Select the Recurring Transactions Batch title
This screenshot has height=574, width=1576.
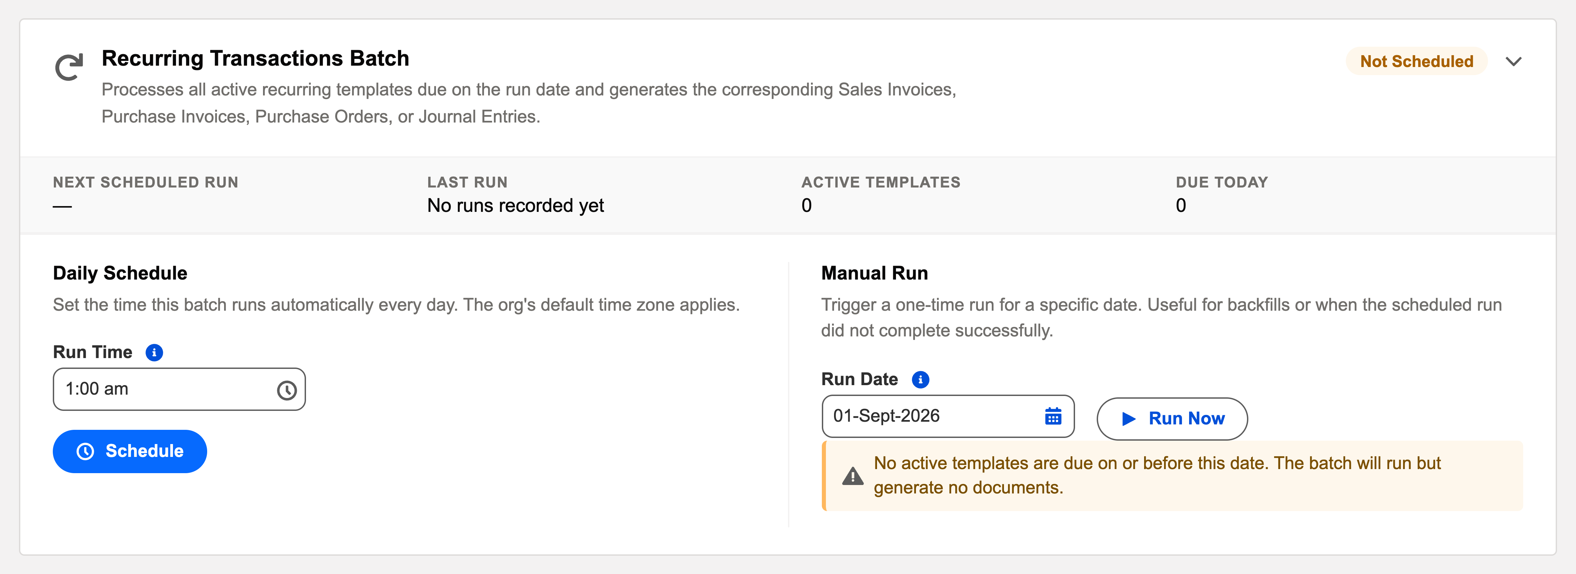click(255, 58)
